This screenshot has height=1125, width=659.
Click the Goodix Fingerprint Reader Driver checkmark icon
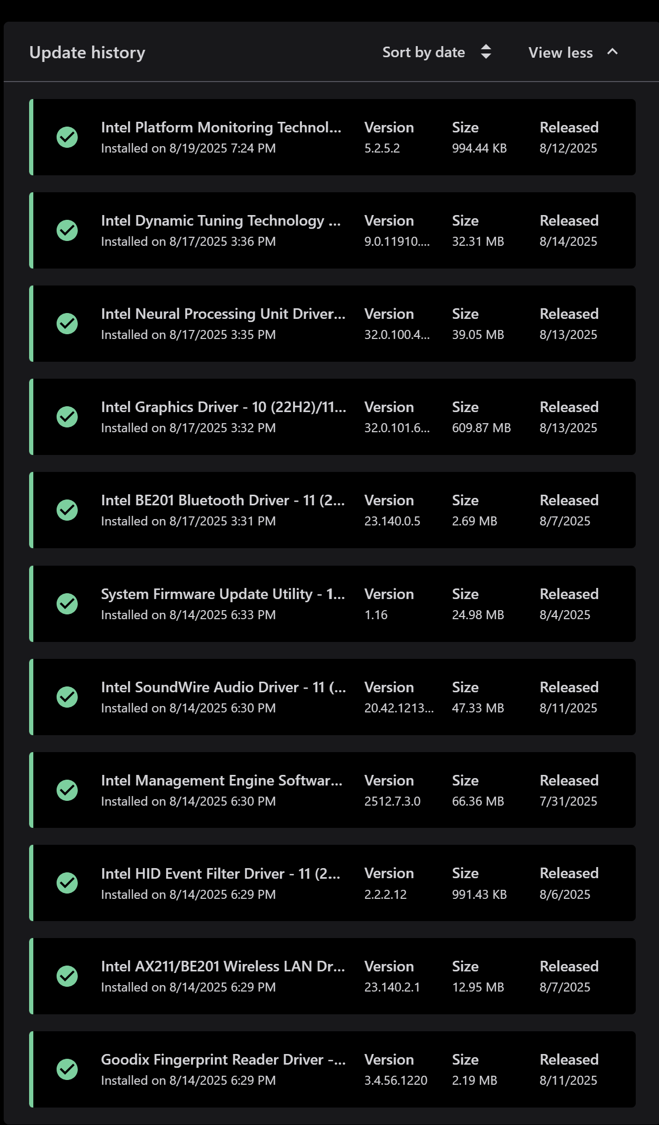coord(67,1069)
